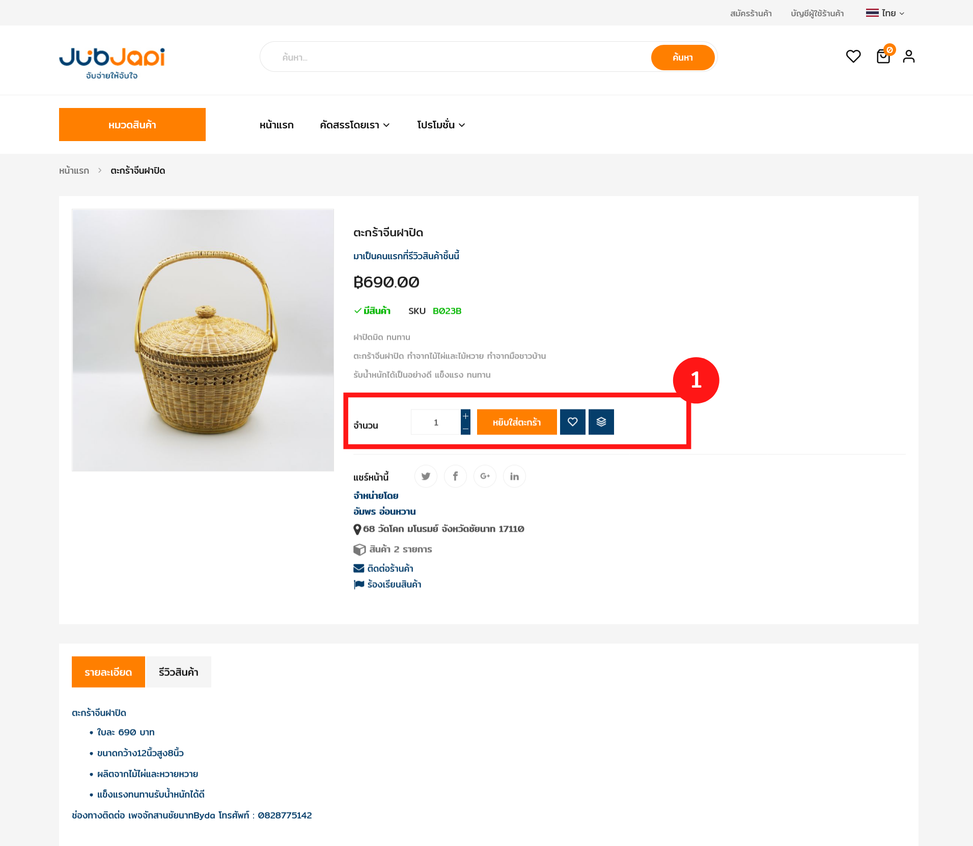Share this page on Google Plus
Viewport: 973px width, 846px height.
click(x=485, y=476)
